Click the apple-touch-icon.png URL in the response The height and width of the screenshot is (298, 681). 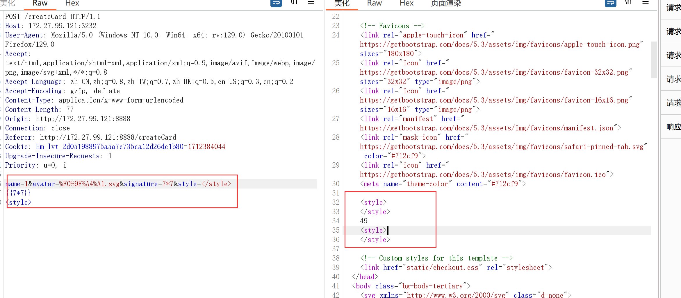point(500,44)
